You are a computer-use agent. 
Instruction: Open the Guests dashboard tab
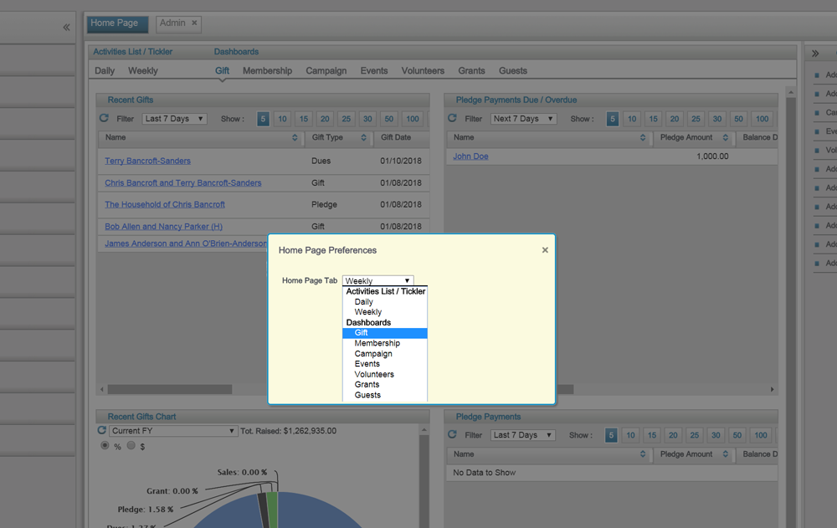513,70
